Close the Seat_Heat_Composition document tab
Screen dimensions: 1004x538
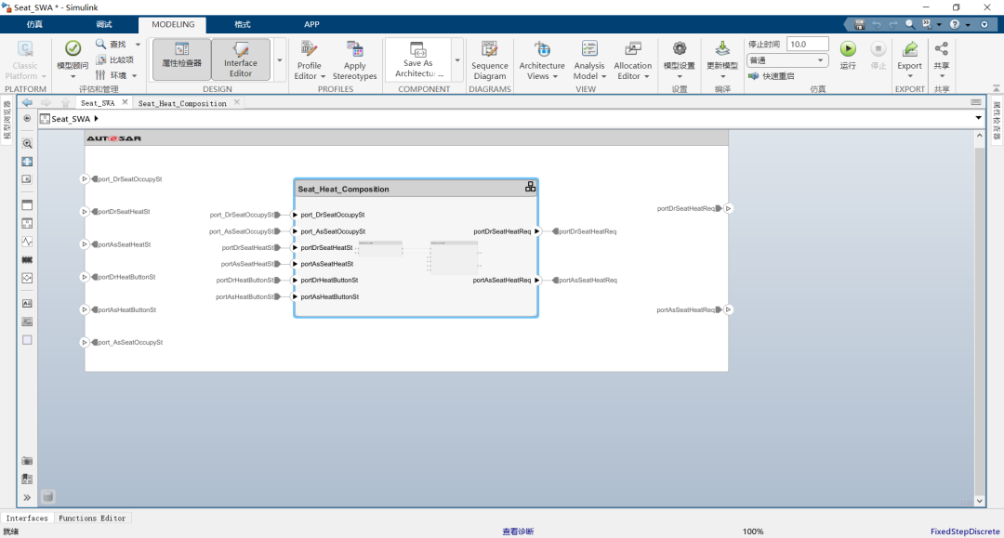[237, 101]
